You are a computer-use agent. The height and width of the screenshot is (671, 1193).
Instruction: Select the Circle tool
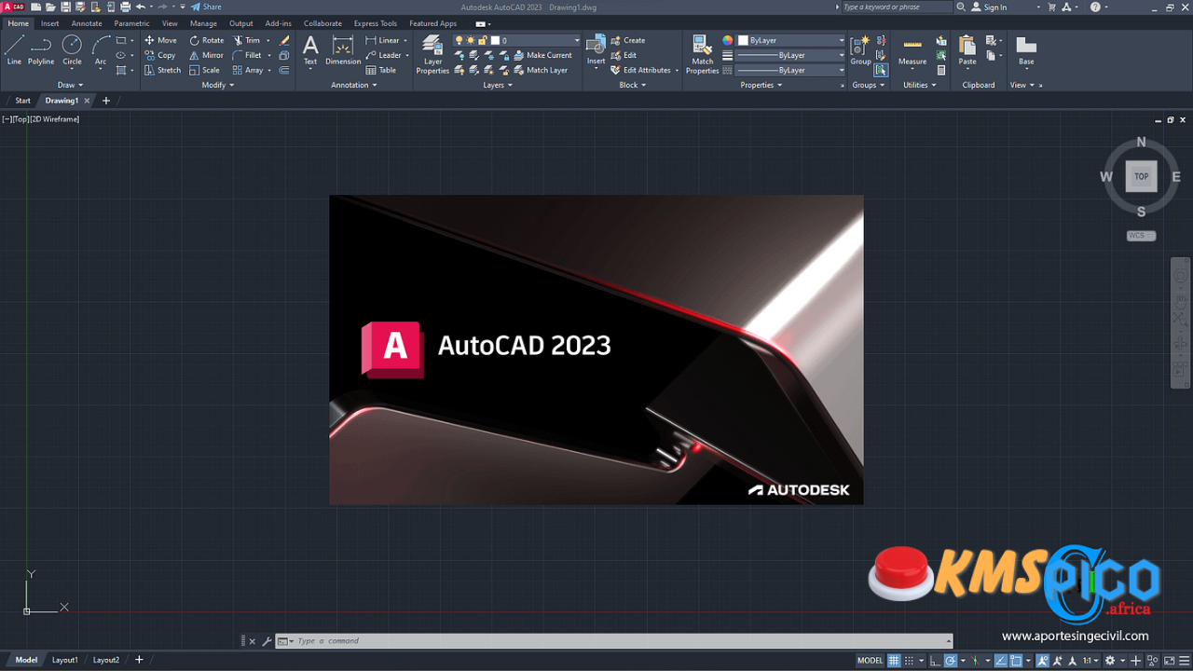click(72, 50)
